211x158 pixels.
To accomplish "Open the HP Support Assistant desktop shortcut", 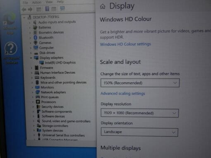I will coord(11,53).
